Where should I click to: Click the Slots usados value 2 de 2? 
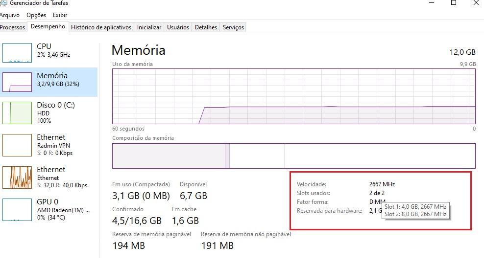tap(377, 193)
